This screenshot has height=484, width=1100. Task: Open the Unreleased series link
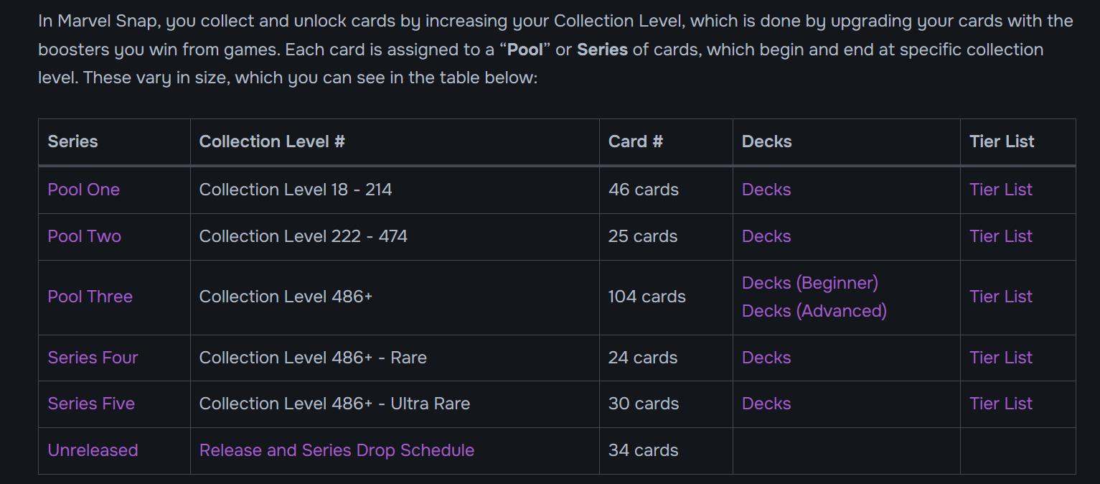coord(93,450)
